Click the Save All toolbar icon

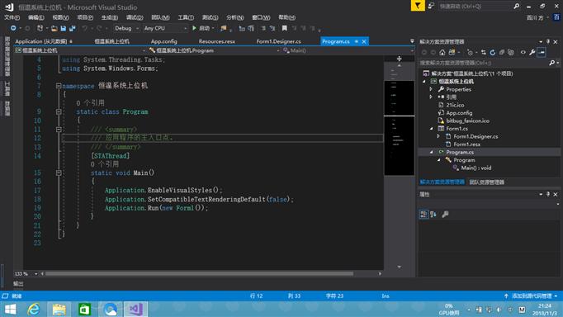pyautogui.click(x=72, y=28)
